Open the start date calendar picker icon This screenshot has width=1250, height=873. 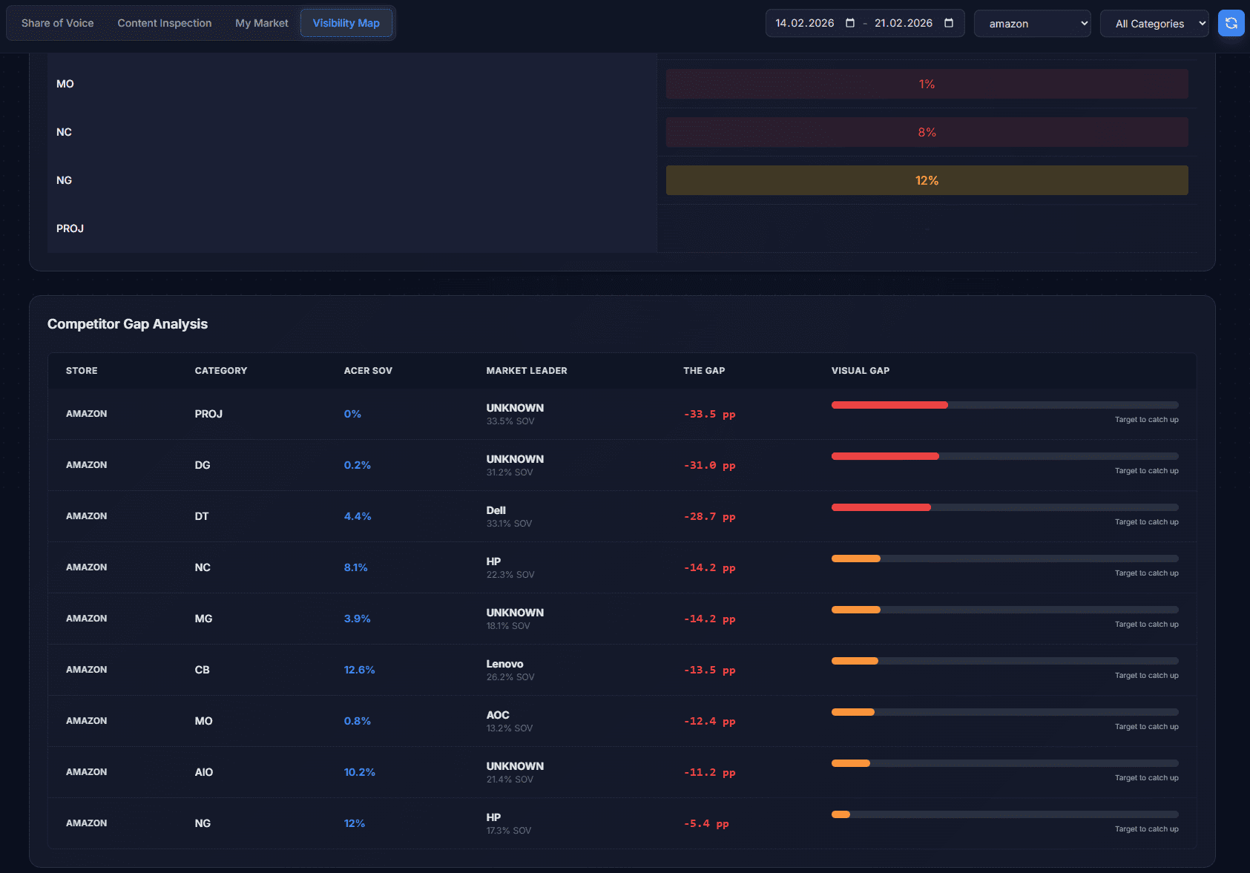tap(849, 23)
